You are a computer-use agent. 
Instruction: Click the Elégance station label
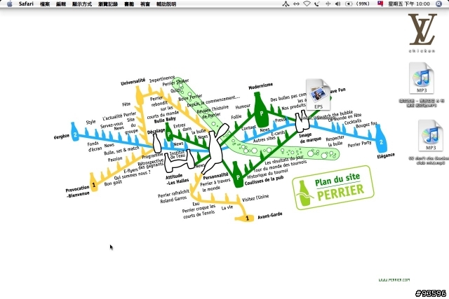[x=386, y=155]
